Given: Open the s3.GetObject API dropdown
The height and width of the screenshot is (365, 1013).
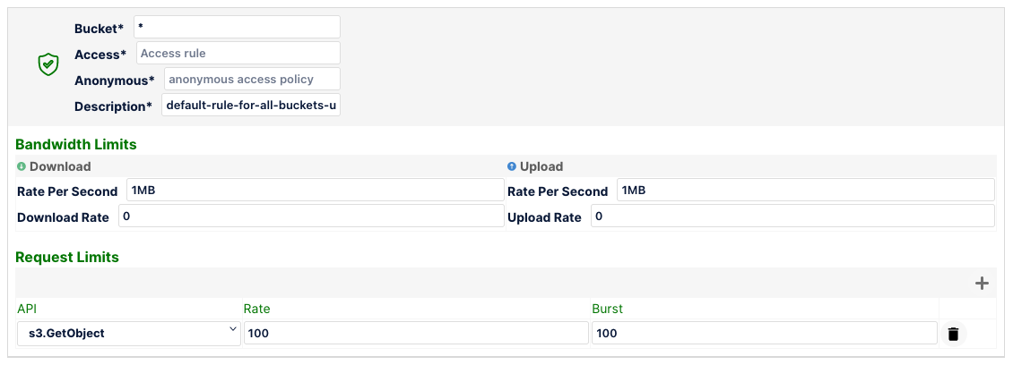Looking at the screenshot, I should point(128,334).
